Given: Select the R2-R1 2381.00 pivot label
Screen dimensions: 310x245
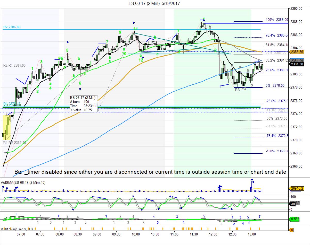Looking at the screenshot, I should click(x=14, y=66).
